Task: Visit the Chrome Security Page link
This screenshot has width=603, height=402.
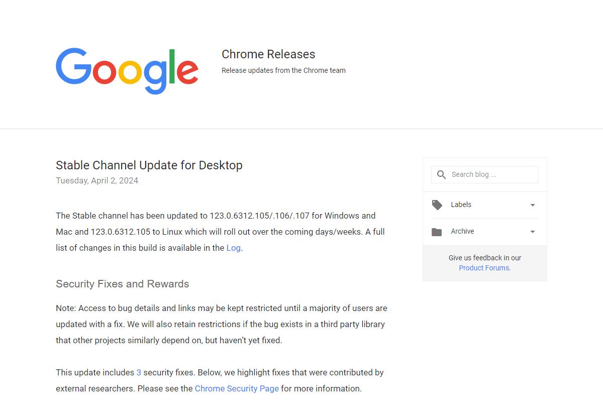Action: pyautogui.click(x=237, y=388)
